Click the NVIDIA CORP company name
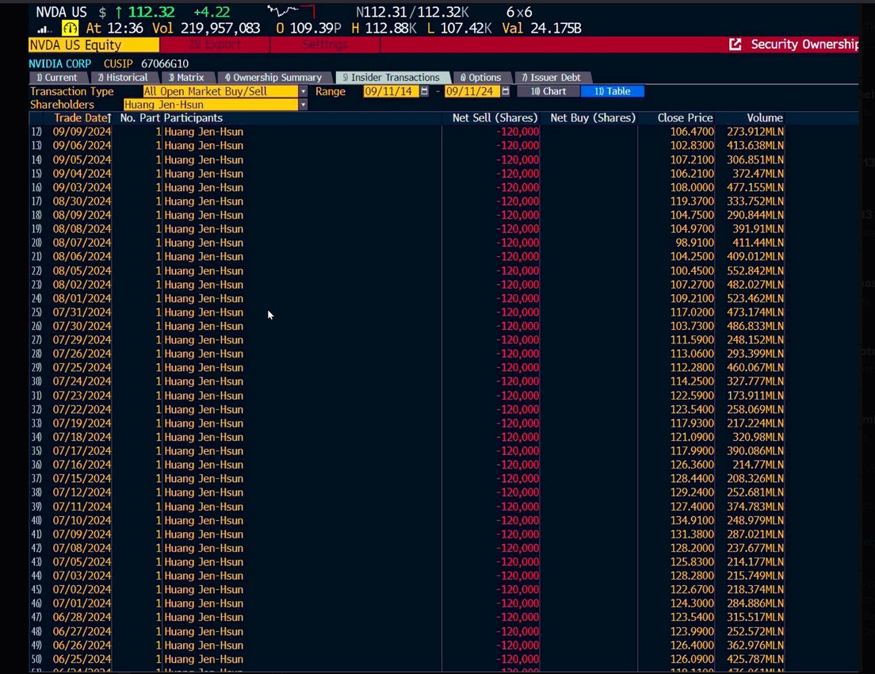Viewport: 875px width, 674px height. (59, 63)
